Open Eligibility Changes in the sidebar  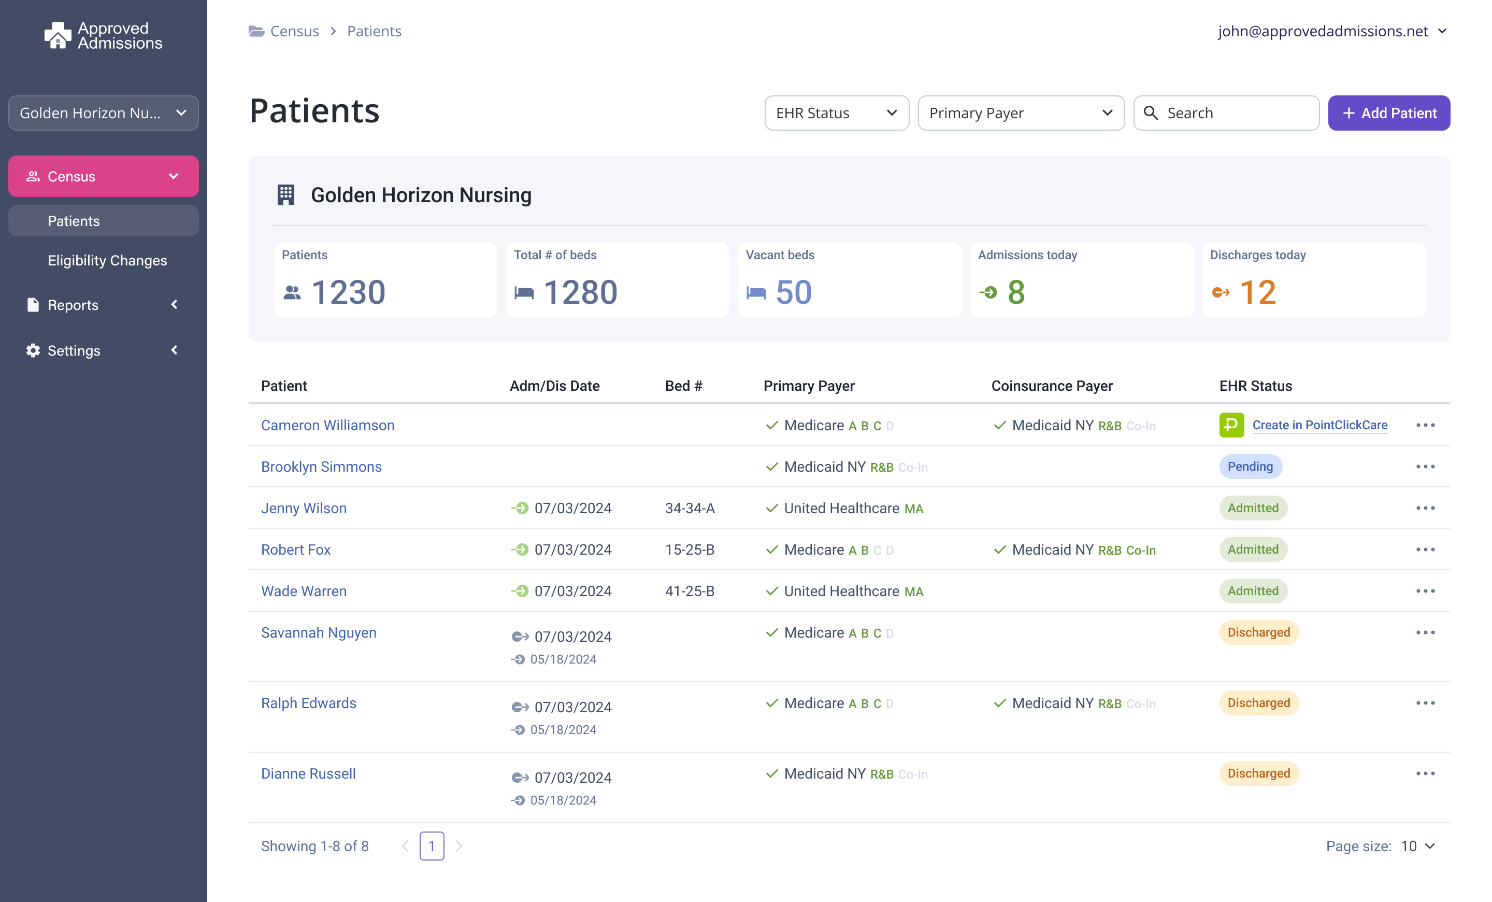(107, 260)
